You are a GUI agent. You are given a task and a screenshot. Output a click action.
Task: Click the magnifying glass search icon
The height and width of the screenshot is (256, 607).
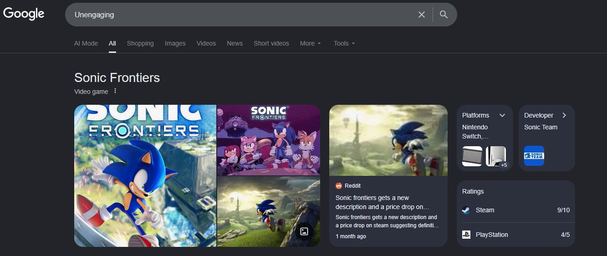(444, 15)
